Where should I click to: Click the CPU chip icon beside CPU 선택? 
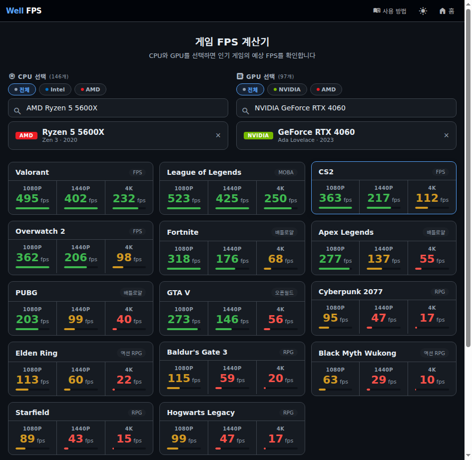(x=12, y=76)
